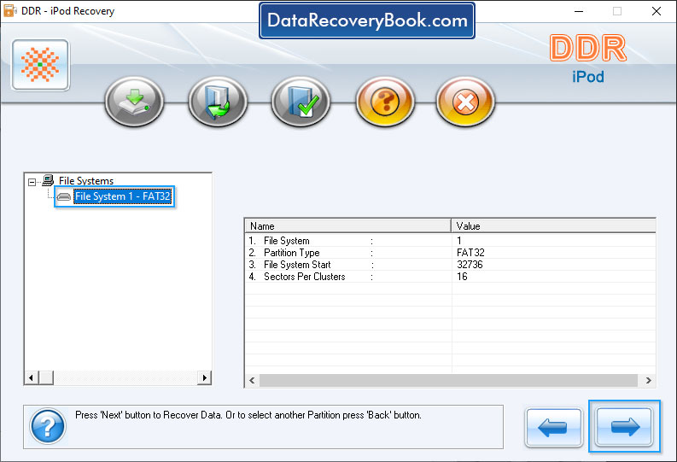Viewport: 677px width, 462px height.
Task: Click the orange dotted logo icon
Action: tap(41, 65)
